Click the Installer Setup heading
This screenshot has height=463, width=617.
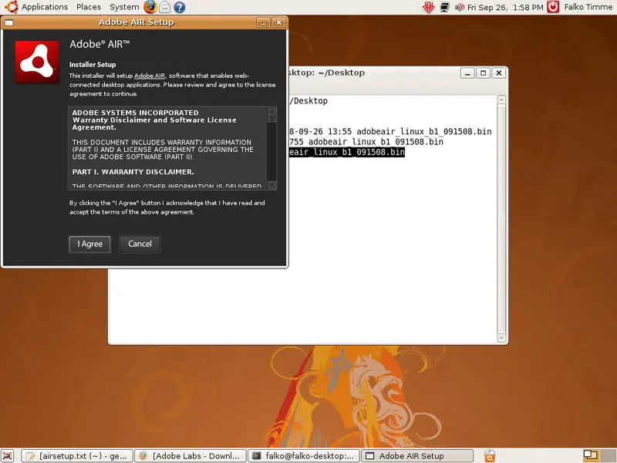point(93,65)
